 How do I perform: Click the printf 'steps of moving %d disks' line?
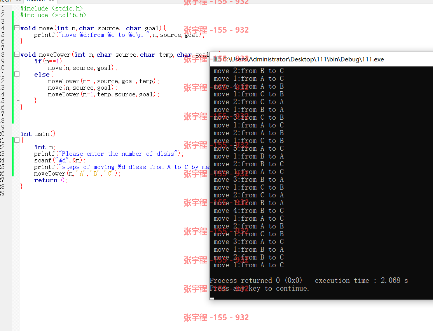[x=122, y=167]
